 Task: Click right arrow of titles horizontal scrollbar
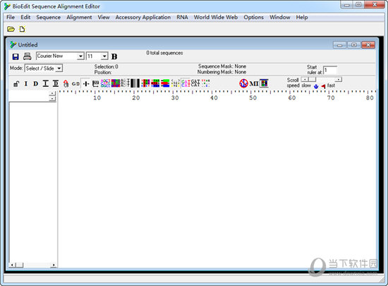53,265
